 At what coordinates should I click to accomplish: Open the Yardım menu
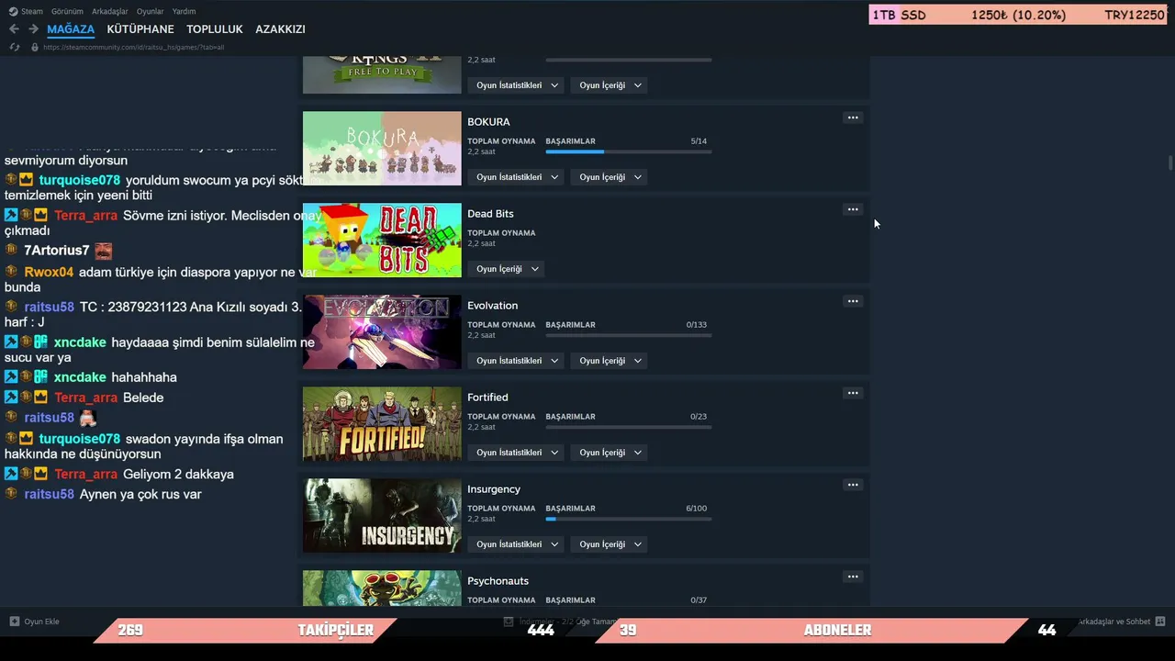click(x=184, y=11)
